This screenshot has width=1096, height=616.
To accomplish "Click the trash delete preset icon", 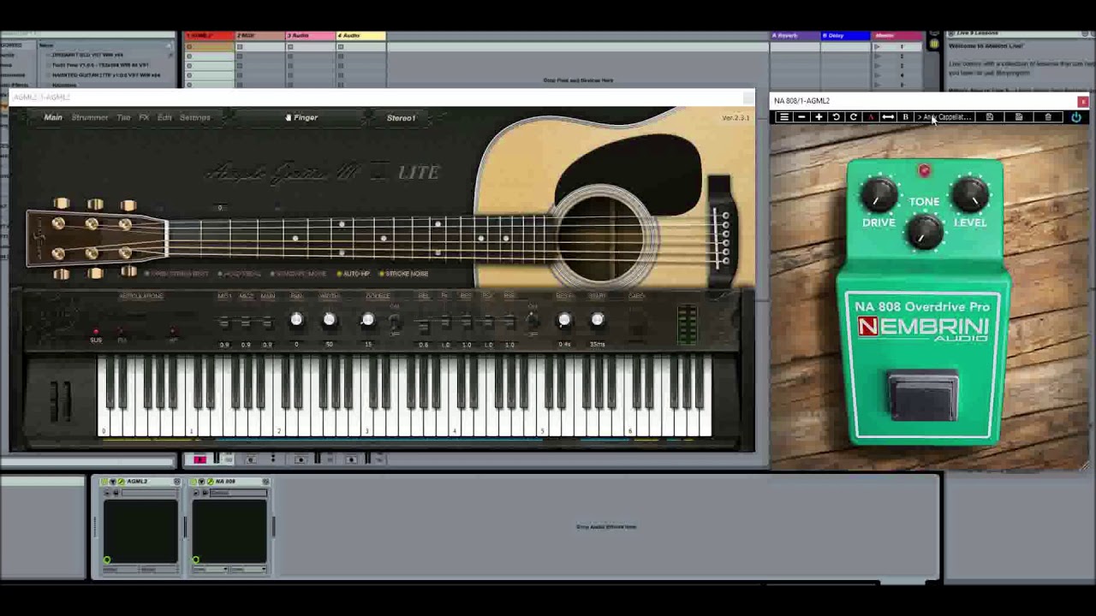I will tap(1048, 117).
